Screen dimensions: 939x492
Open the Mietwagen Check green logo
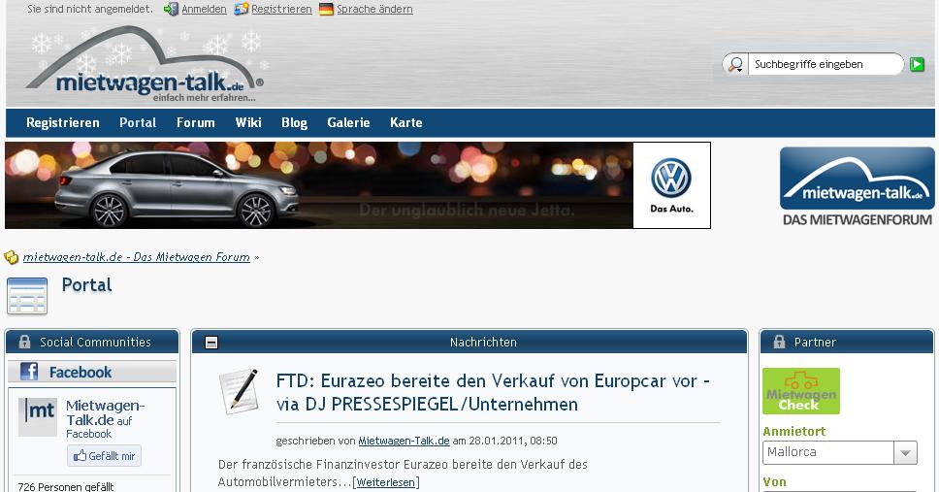click(x=801, y=391)
